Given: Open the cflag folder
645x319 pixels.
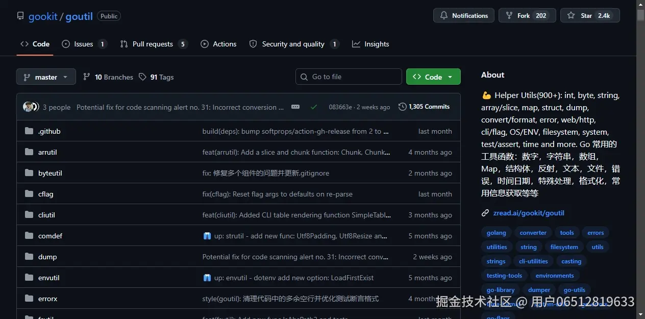Looking at the screenshot, I should pyautogui.click(x=46, y=194).
